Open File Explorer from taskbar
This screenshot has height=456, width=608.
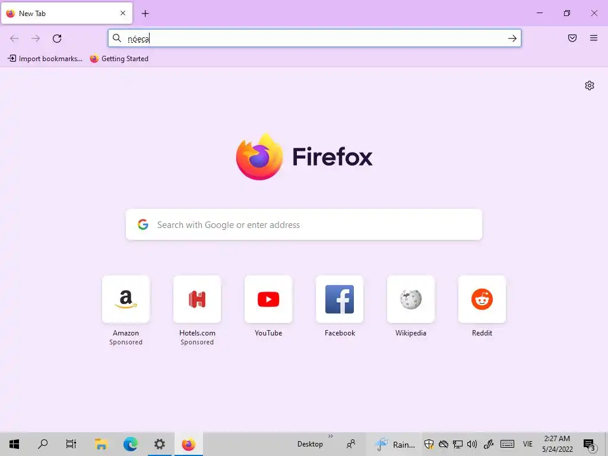click(x=101, y=444)
